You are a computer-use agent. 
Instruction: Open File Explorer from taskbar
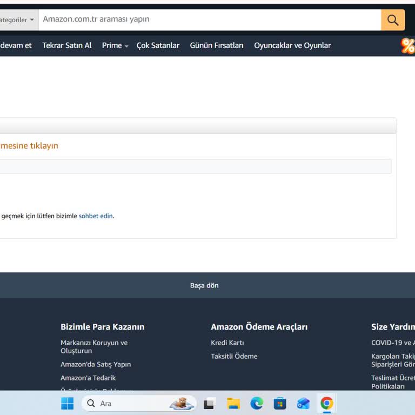pos(233,404)
